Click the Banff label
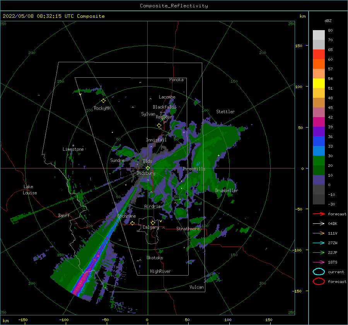The width and height of the screenshot is (348, 325). point(64,215)
